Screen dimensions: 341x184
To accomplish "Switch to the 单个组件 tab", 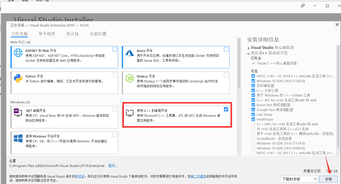I will coord(47,34).
